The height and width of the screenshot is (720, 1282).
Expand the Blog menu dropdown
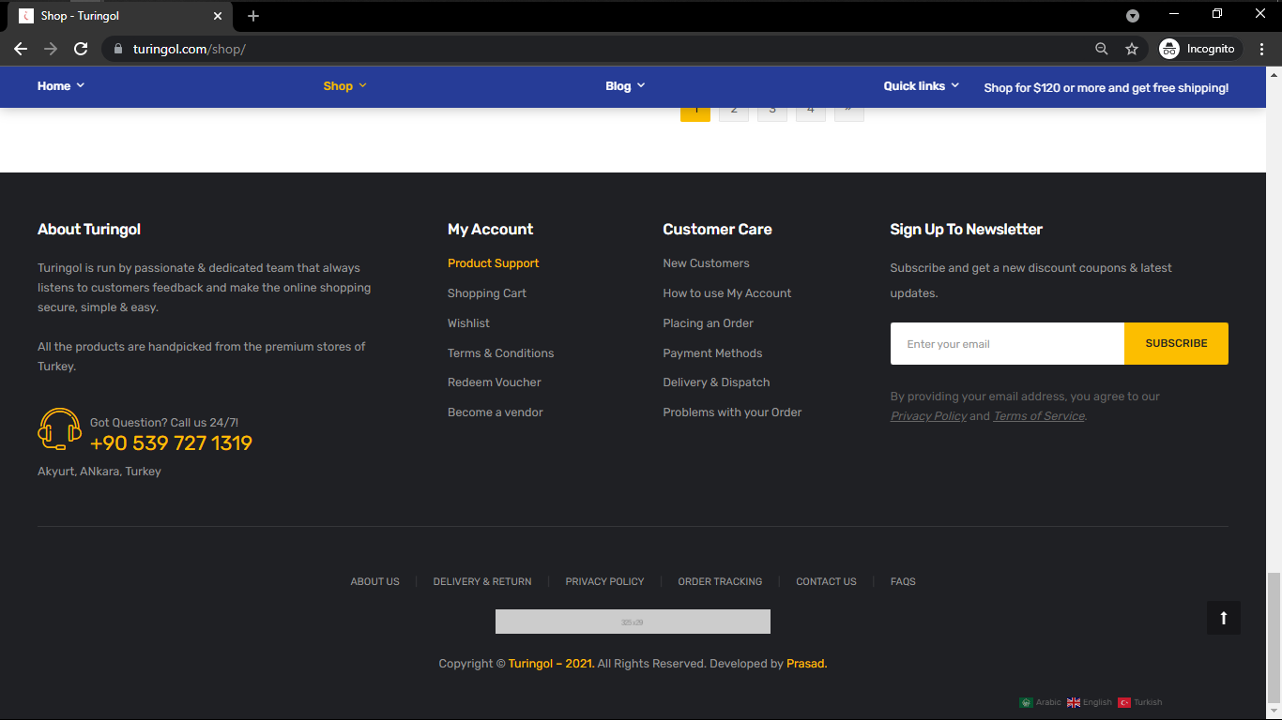coord(625,86)
